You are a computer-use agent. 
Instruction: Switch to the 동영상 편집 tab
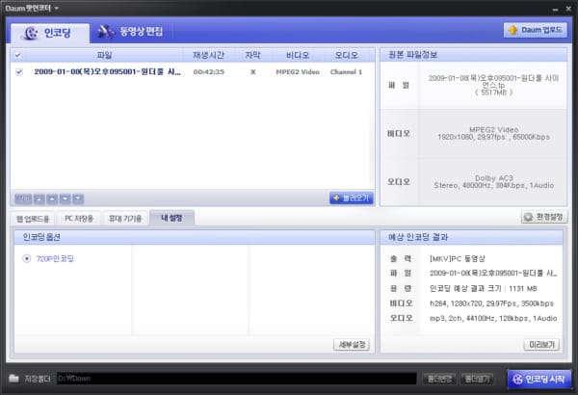(130, 32)
